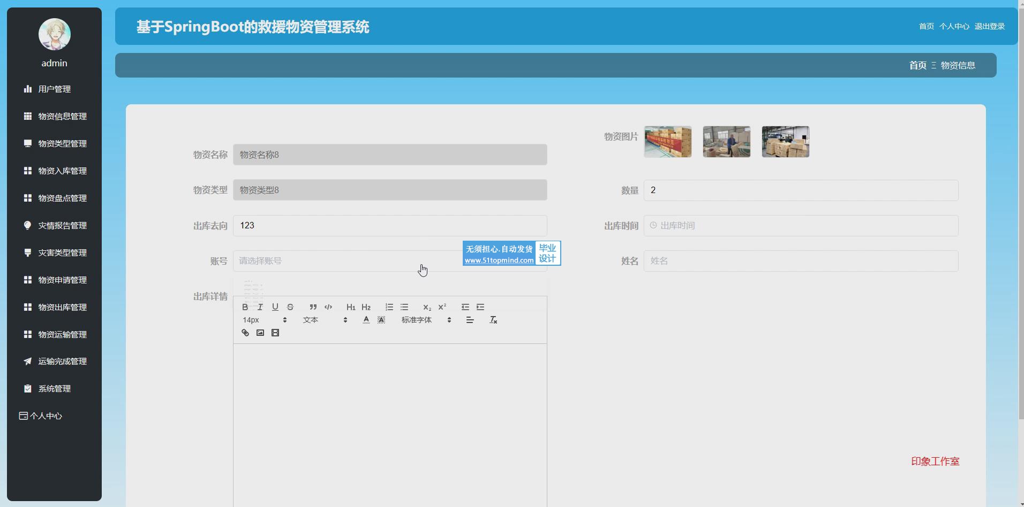Image resolution: width=1024 pixels, height=507 pixels.
Task: Click 退出登录 to log out
Action: (989, 26)
